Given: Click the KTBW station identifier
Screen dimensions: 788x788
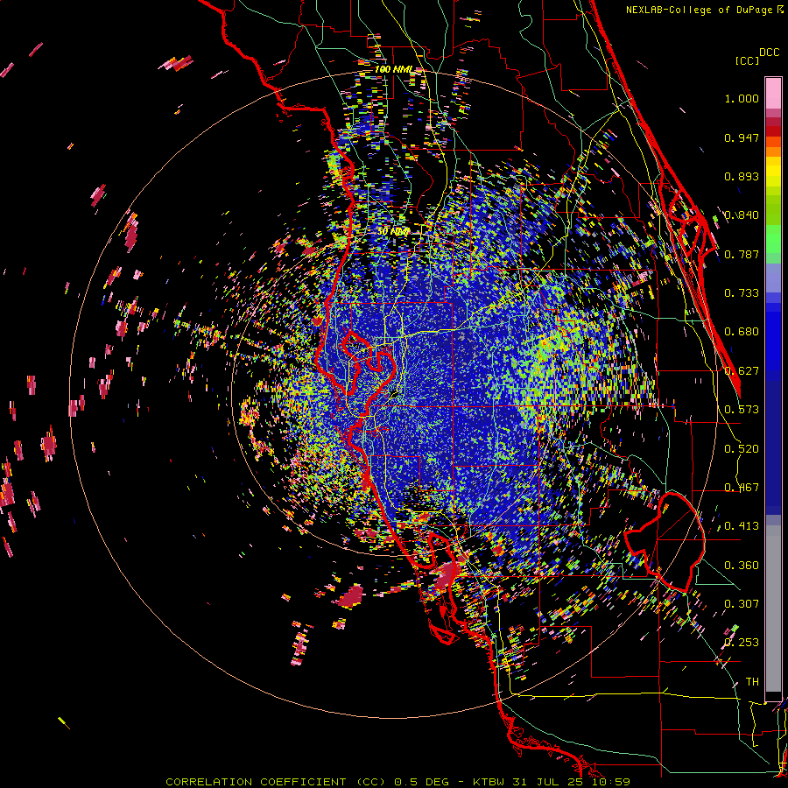Looking at the screenshot, I should [490, 782].
